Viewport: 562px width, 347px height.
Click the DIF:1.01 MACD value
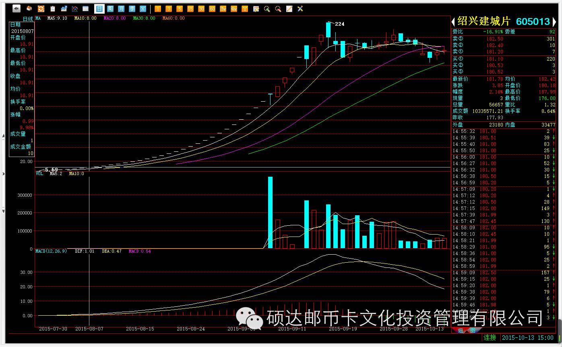pos(85,251)
